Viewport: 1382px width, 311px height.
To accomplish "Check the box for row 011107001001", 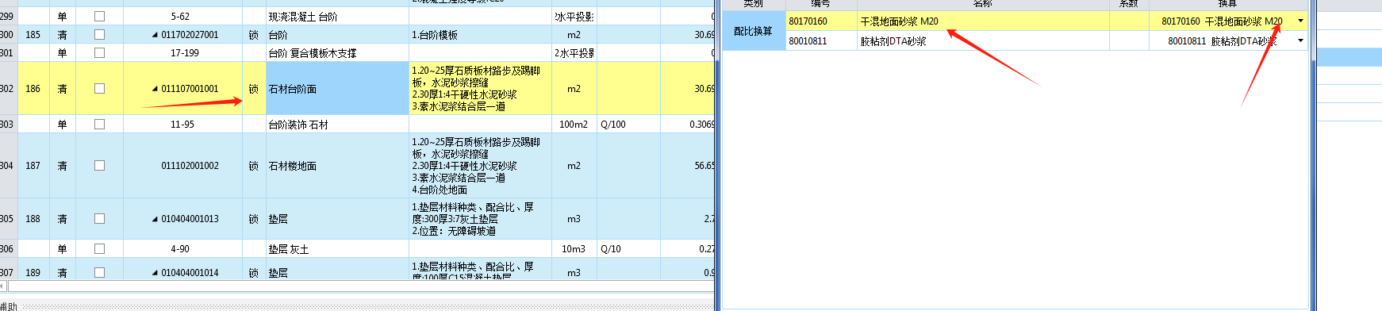I will (x=99, y=89).
